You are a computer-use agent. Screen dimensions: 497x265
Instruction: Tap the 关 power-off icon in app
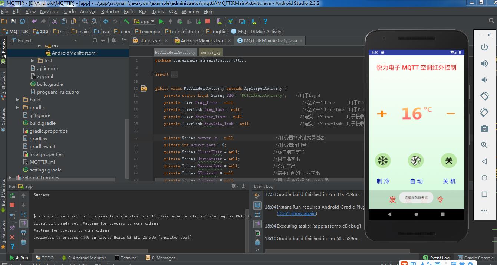coord(449,161)
